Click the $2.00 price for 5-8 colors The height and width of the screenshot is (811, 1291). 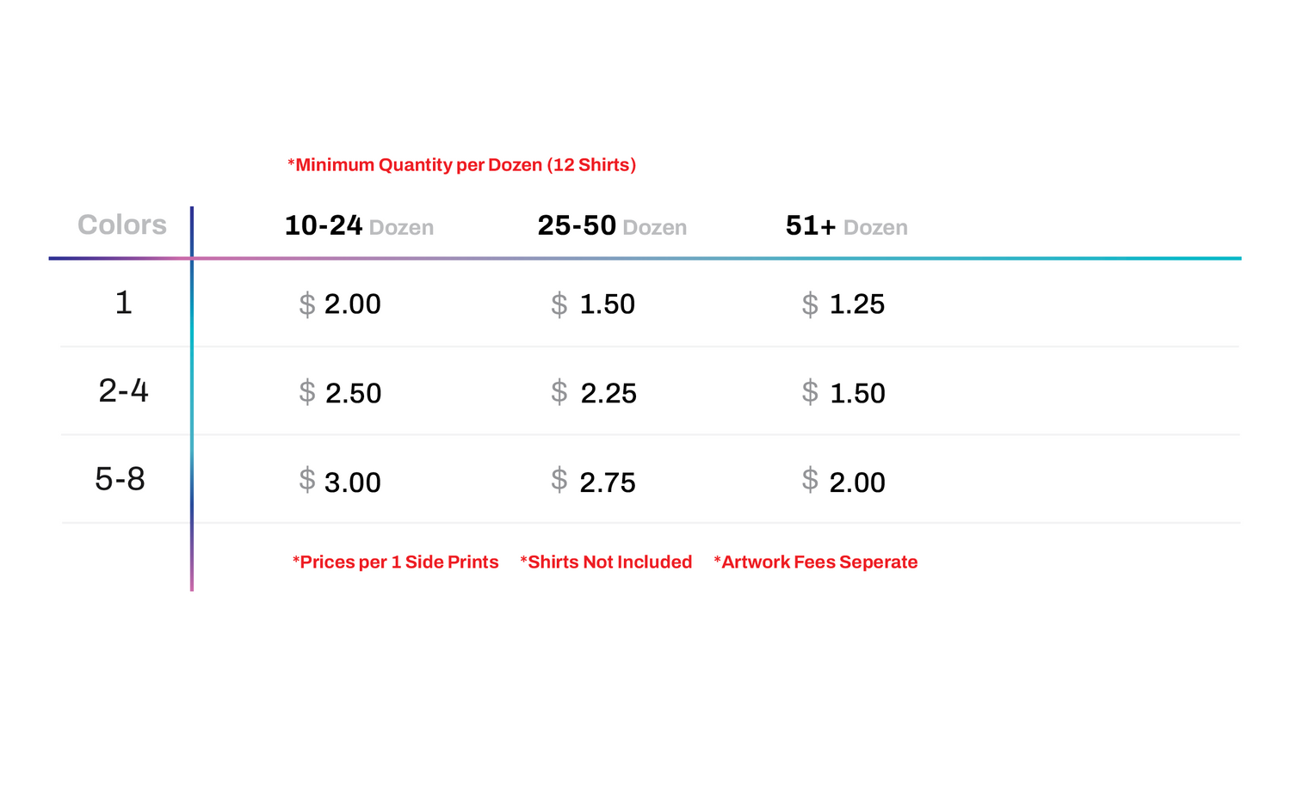pyautogui.click(x=843, y=482)
